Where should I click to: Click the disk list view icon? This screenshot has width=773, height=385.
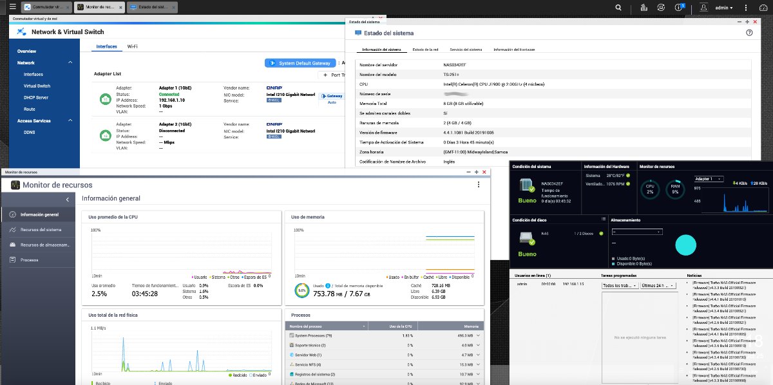(603, 220)
